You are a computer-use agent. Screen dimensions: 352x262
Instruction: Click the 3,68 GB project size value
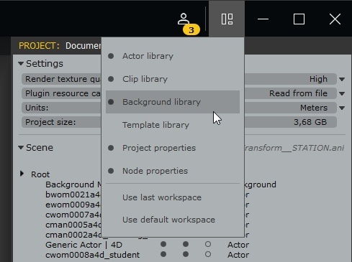coord(310,122)
